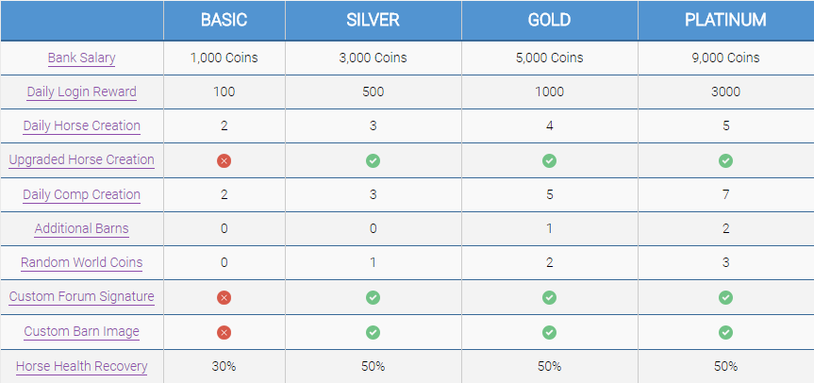This screenshot has height=383, width=814.
Task: Open the Random World Coins link
Action: 82,262
